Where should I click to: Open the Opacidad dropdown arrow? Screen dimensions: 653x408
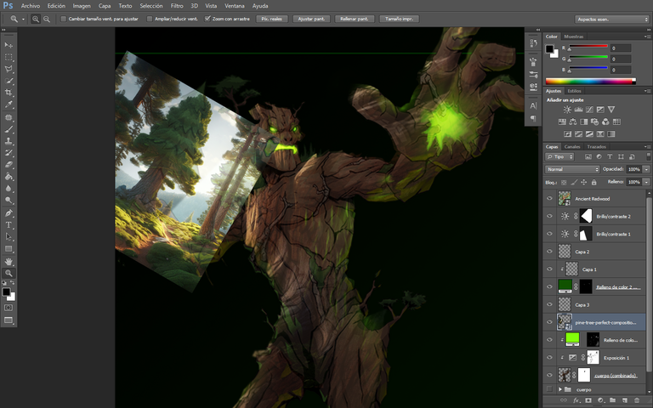tap(646, 169)
